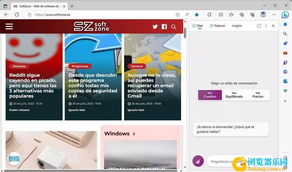
Task: Open the Extensions puzzle icon
Action: tap(209, 14)
